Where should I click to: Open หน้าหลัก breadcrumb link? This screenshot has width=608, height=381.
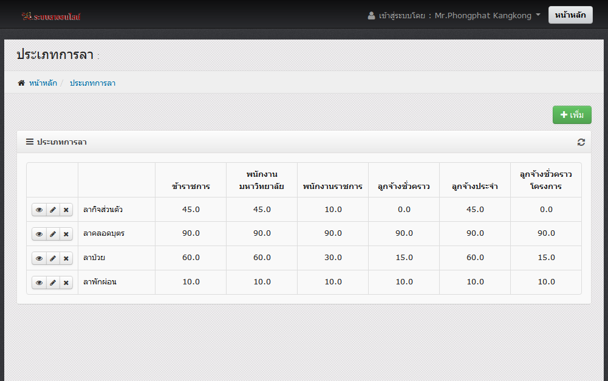point(43,83)
